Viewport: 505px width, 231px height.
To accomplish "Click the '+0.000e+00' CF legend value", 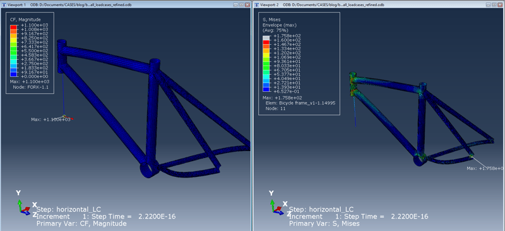I will (34, 76).
